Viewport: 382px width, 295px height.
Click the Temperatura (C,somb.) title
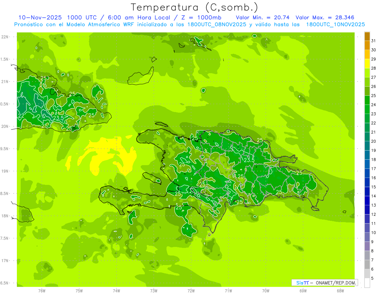pos(194,7)
